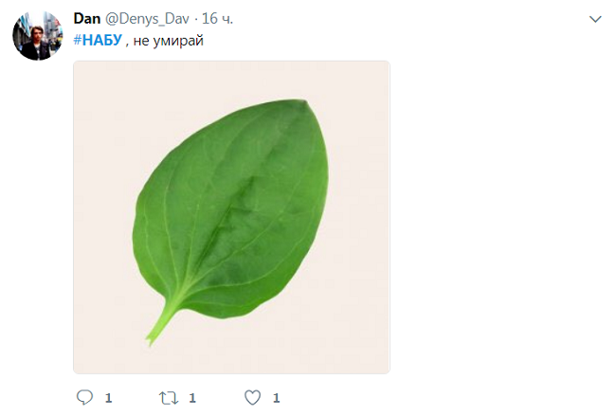Click the central vein of the leaf
Screen dimensions: 616x416
pyautogui.click(x=237, y=208)
